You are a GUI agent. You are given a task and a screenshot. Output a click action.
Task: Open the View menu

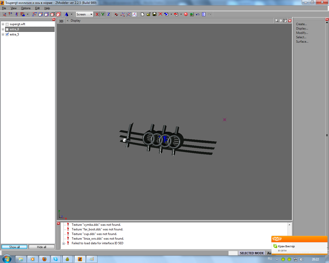pyautogui.click(x=14, y=8)
